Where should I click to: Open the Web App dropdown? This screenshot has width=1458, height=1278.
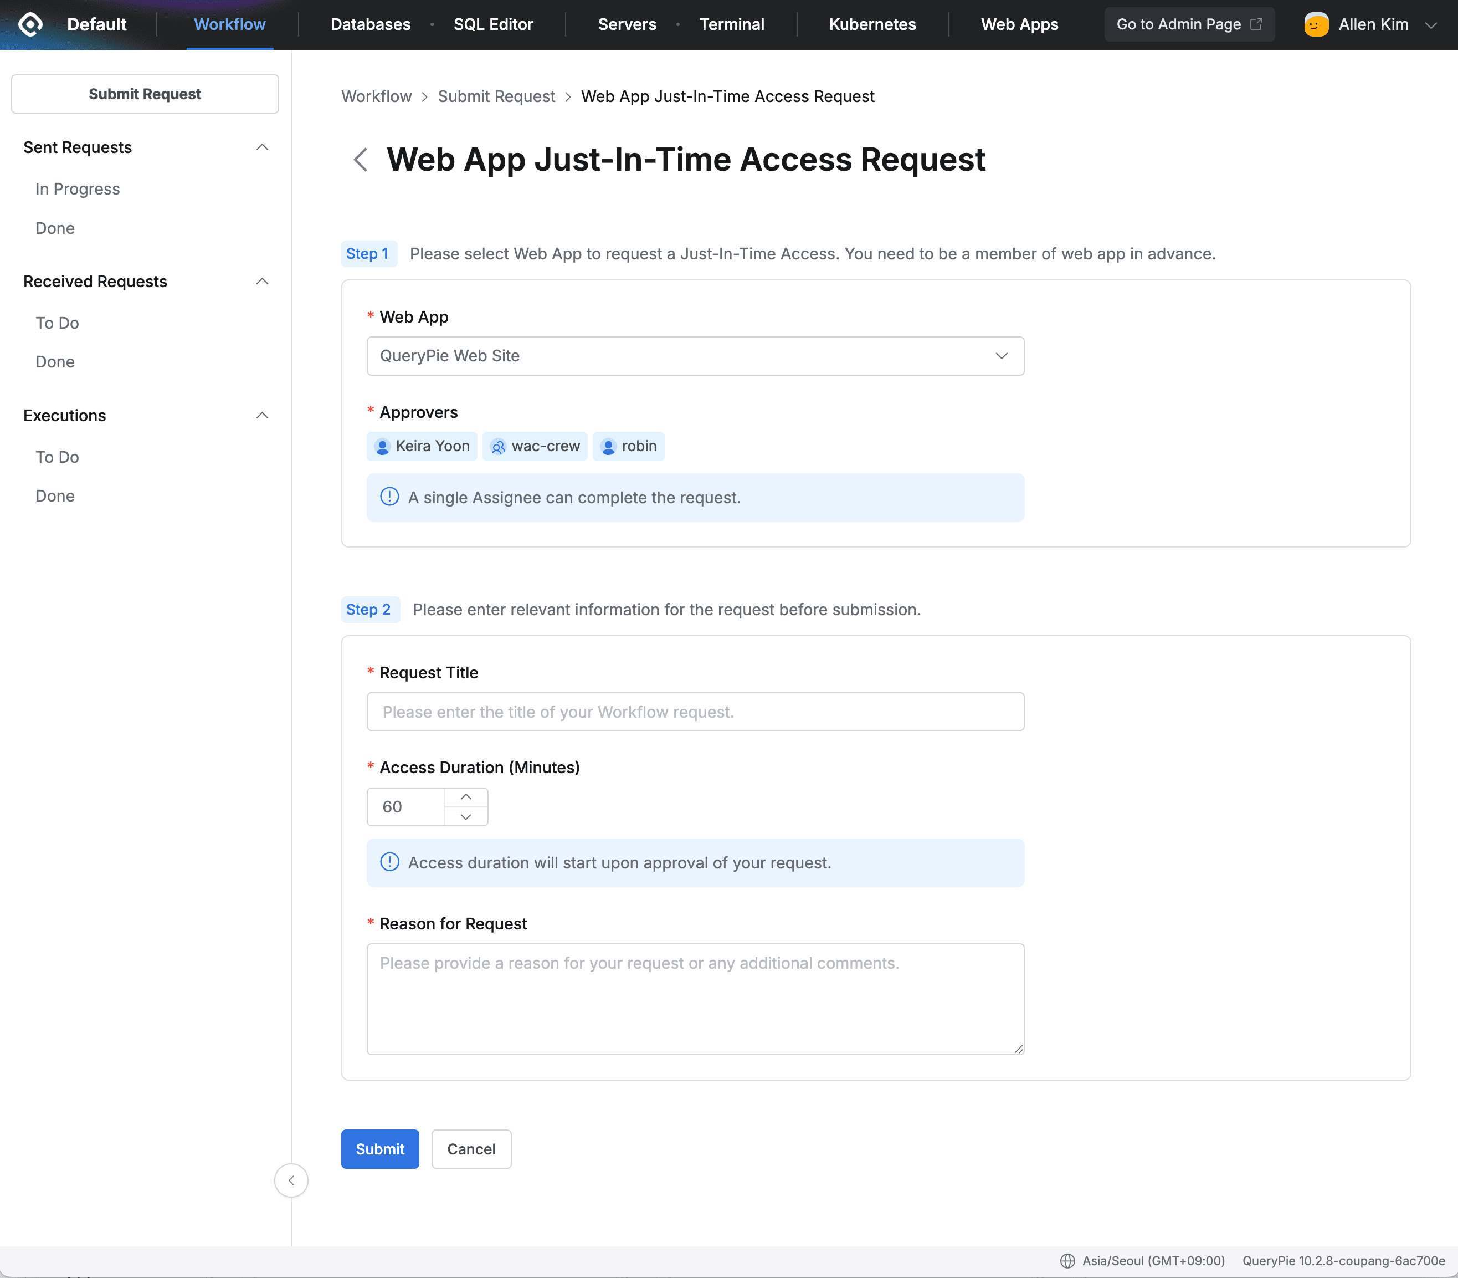(695, 356)
